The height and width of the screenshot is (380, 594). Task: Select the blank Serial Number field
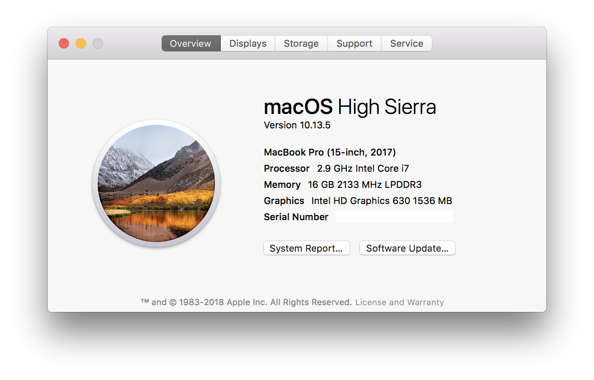point(394,217)
